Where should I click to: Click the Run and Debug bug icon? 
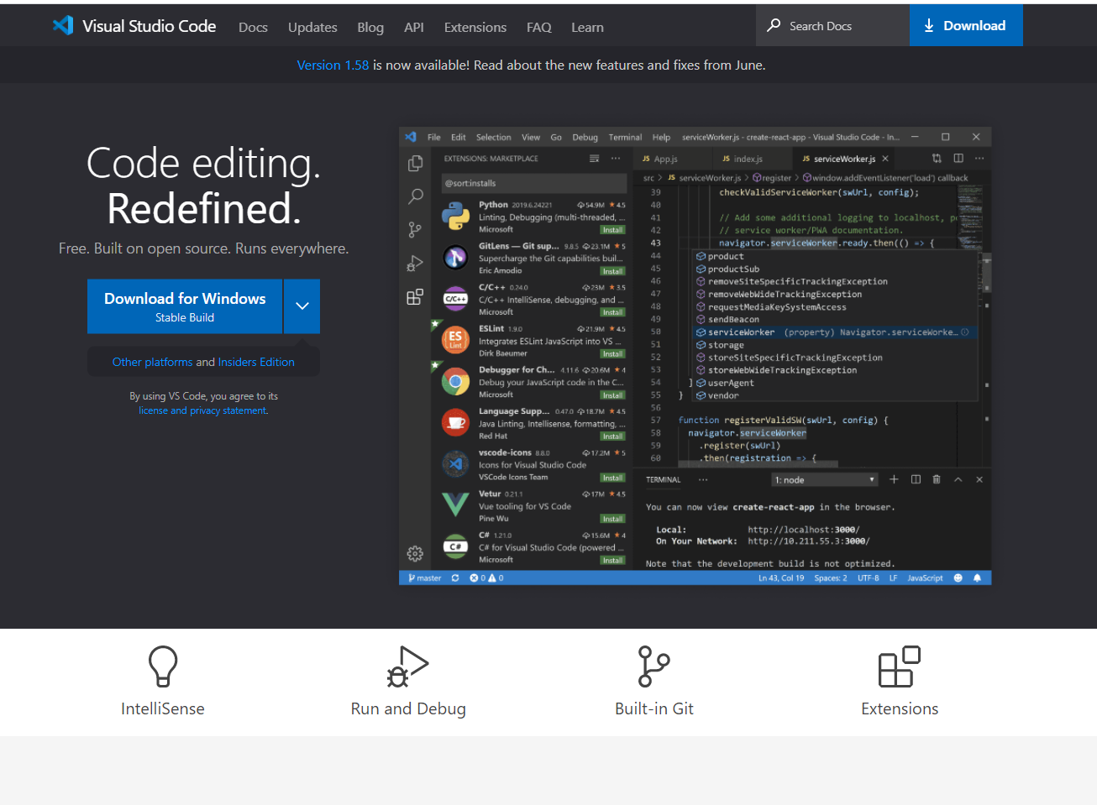(408, 666)
